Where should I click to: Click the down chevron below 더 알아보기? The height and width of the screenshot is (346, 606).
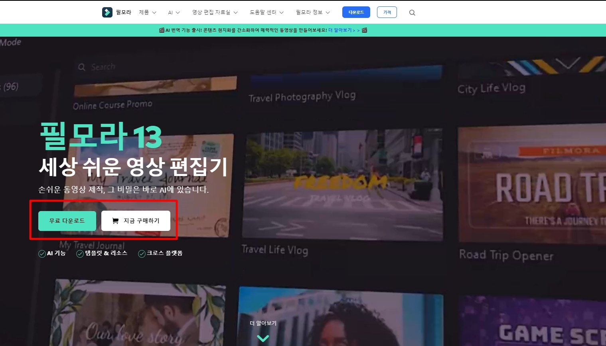coord(263,338)
